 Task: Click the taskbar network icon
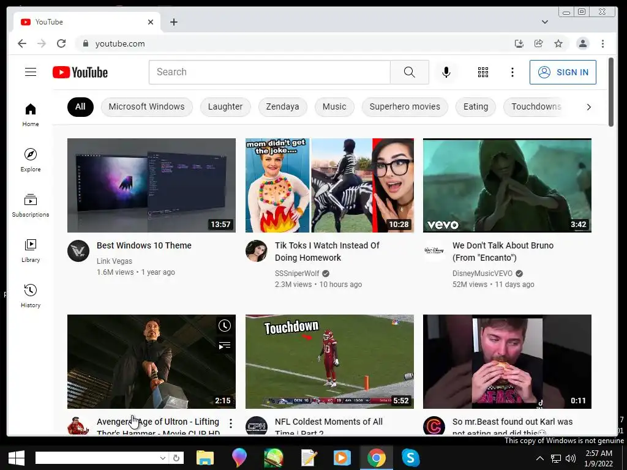click(x=555, y=458)
